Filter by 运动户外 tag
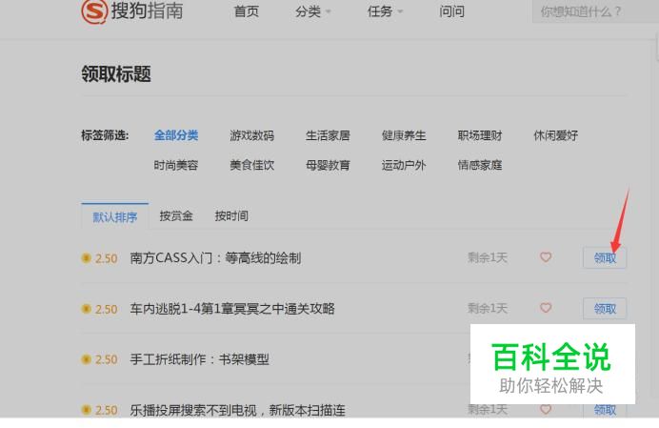Screen dimensions: 659x428 point(404,165)
